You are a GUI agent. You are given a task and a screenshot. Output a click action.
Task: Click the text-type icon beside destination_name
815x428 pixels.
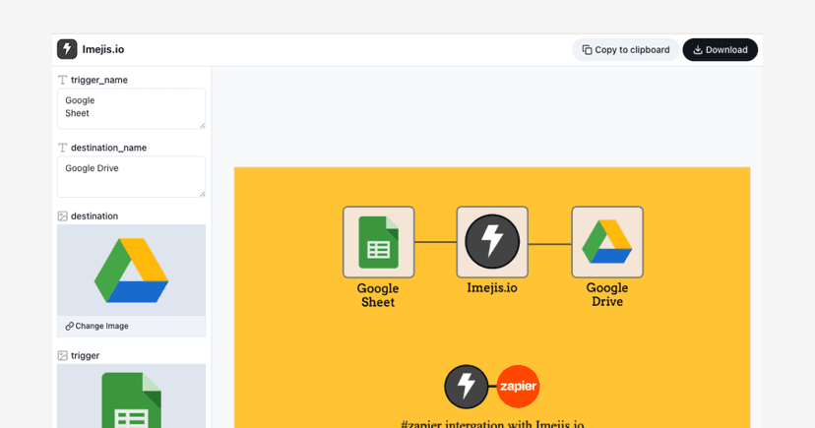click(63, 148)
